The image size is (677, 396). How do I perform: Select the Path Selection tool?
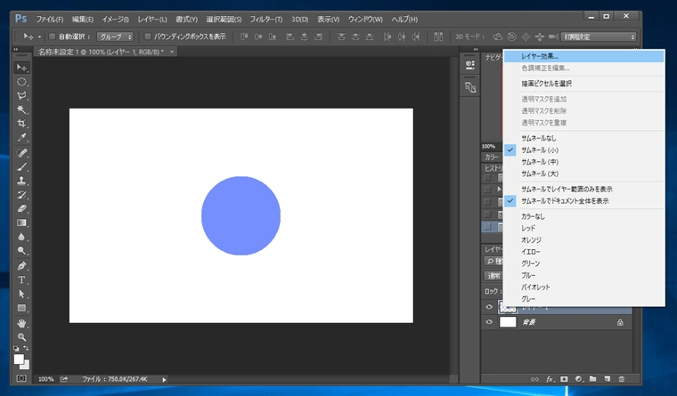[21, 294]
